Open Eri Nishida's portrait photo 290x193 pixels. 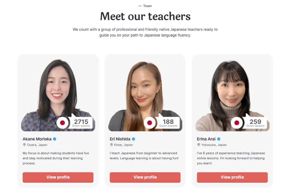[x=145, y=95]
